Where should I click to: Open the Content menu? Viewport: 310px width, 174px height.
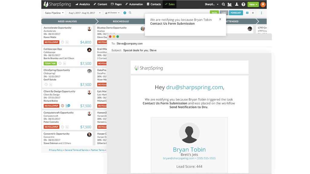pyautogui.click(x=100, y=4)
